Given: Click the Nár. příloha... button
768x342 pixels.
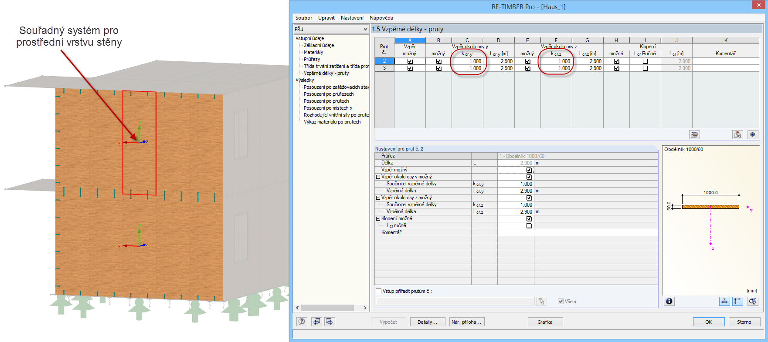Looking at the screenshot, I should point(466,322).
